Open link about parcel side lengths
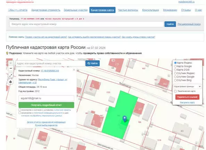This screenshot has height=150, width=206. point(138,37)
